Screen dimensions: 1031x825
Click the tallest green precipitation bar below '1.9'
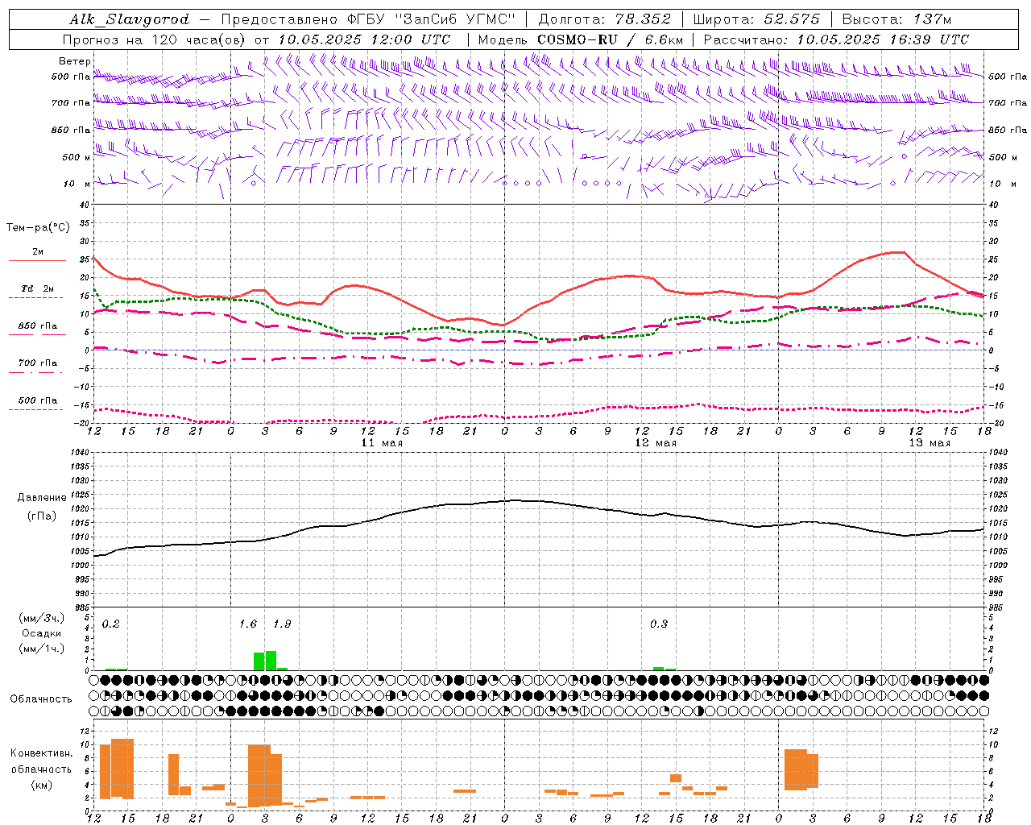point(271,661)
